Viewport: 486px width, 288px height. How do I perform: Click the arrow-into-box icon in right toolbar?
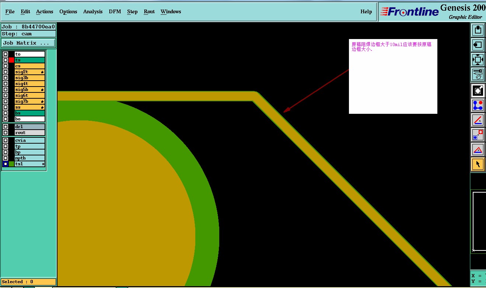click(478, 45)
